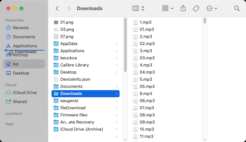Expand An...ata Recovery folder chevron
246x142 pixels.
pos(117,122)
